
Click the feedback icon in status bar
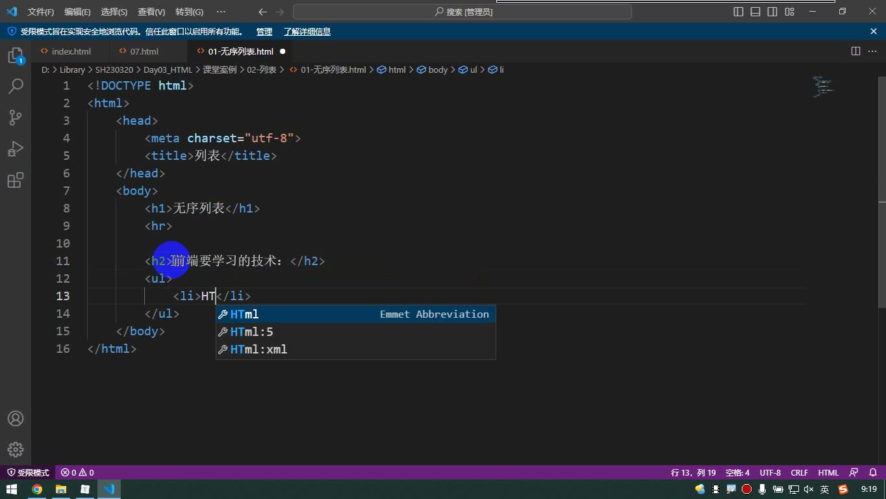pos(854,472)
